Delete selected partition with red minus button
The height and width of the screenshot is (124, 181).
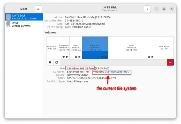click(170, 62)
